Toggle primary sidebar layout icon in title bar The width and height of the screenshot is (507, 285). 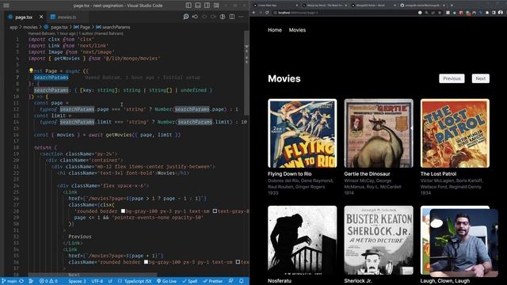coord(189,6)
